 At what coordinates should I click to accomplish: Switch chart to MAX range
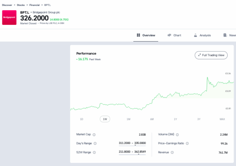pyautogui.click(x=222, y=119)
